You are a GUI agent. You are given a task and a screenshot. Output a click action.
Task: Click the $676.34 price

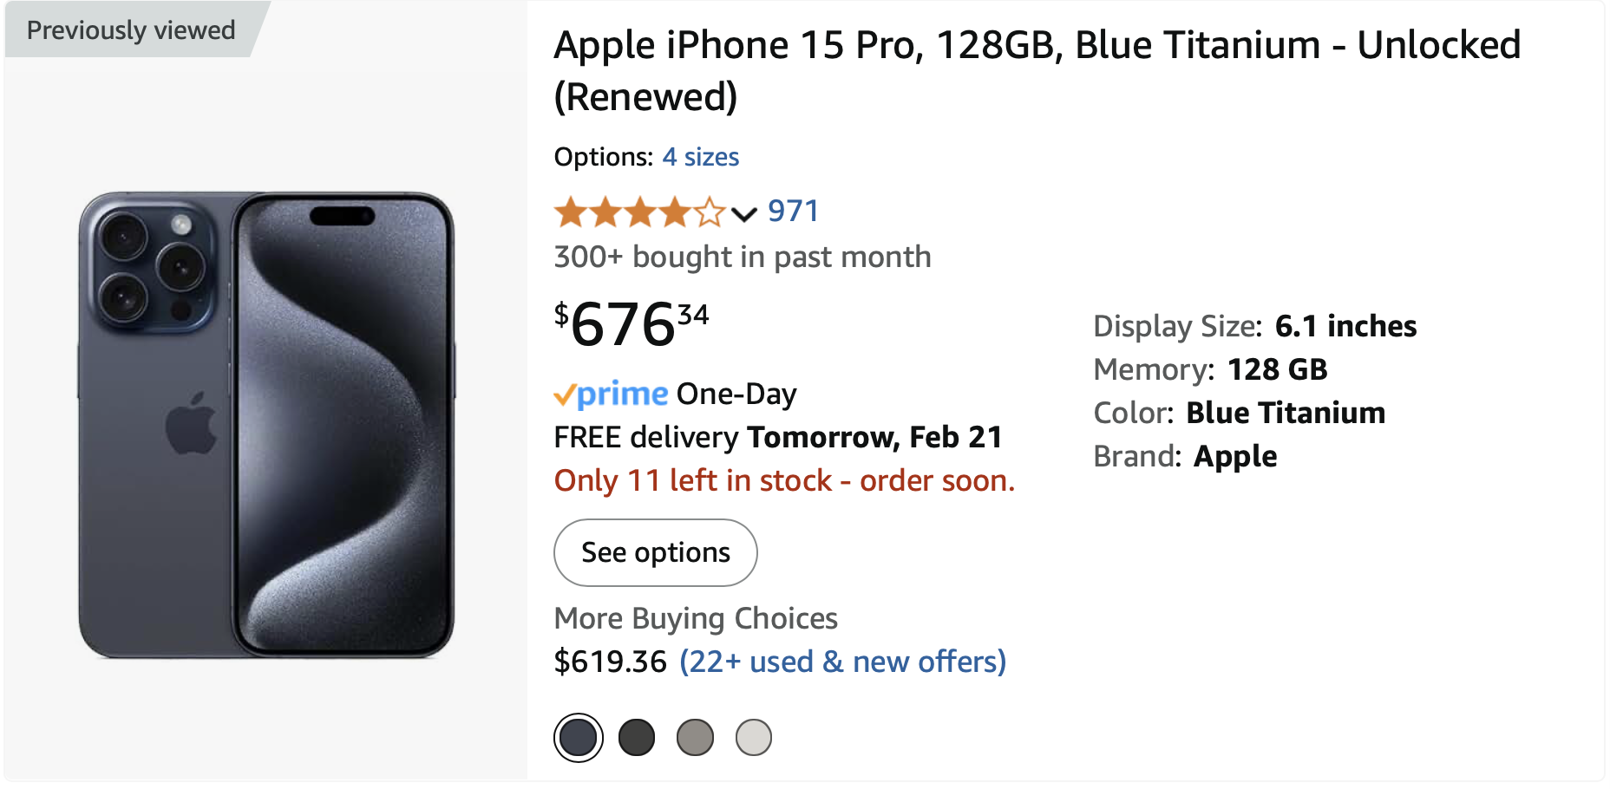coord(632,324)
